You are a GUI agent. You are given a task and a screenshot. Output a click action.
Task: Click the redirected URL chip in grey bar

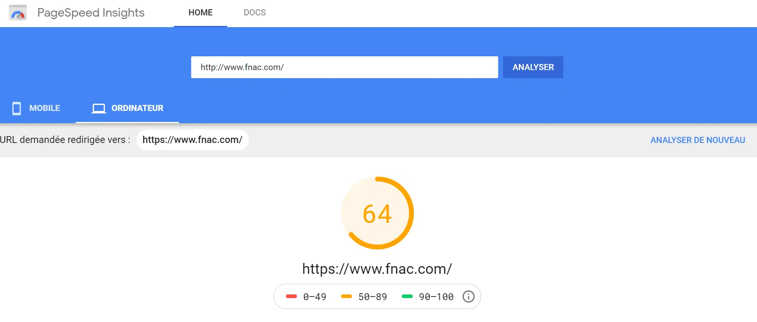[192, 140]
